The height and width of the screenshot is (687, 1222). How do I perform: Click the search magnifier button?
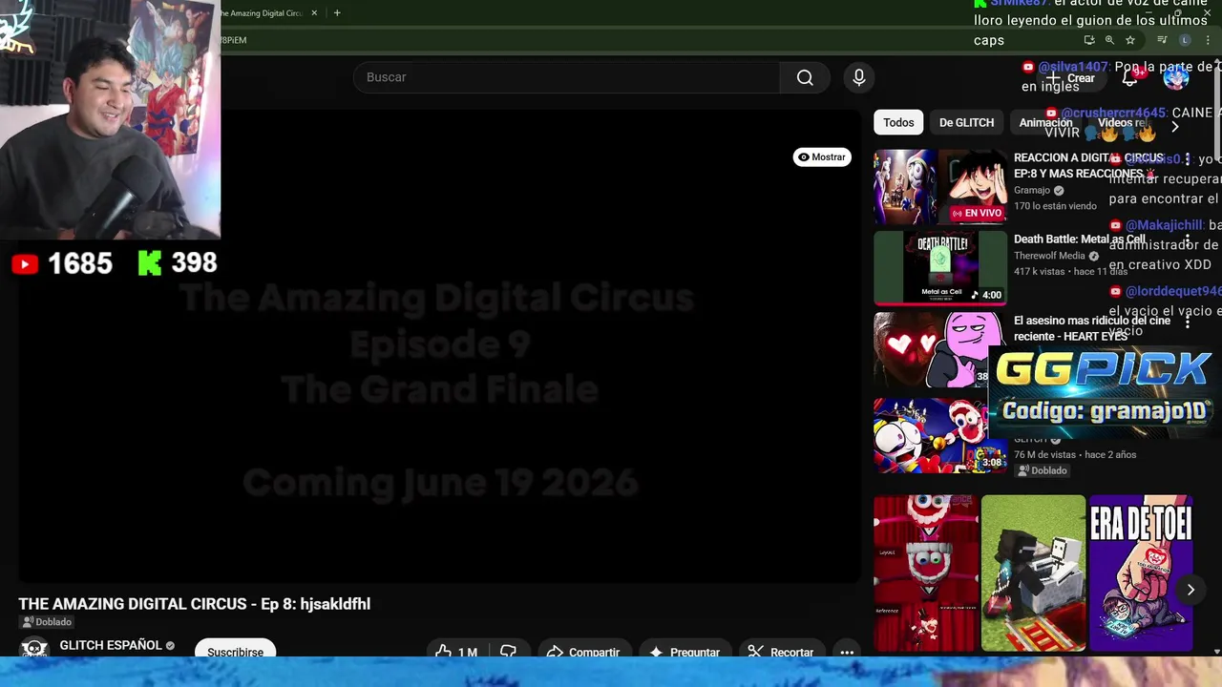point(805,77)
